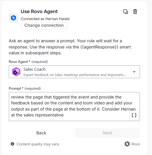Image resolution: width=152 pixels, height=155 pixels.
Task: Insert a smart value via curly braces button
Action: pos(134,115)
